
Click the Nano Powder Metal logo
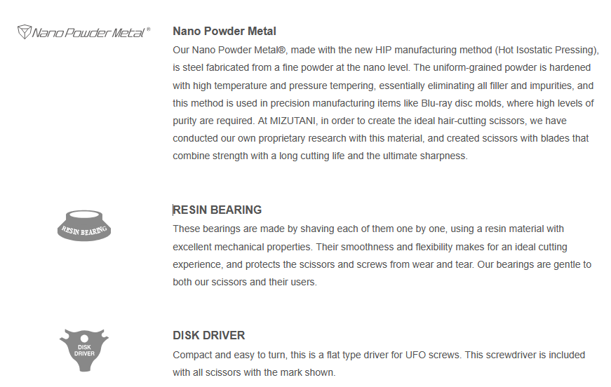pyautogui.click(x=83, y=32)
